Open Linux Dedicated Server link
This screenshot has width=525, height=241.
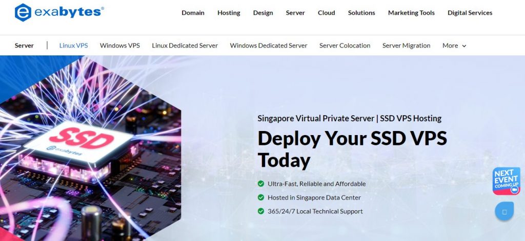185,46
